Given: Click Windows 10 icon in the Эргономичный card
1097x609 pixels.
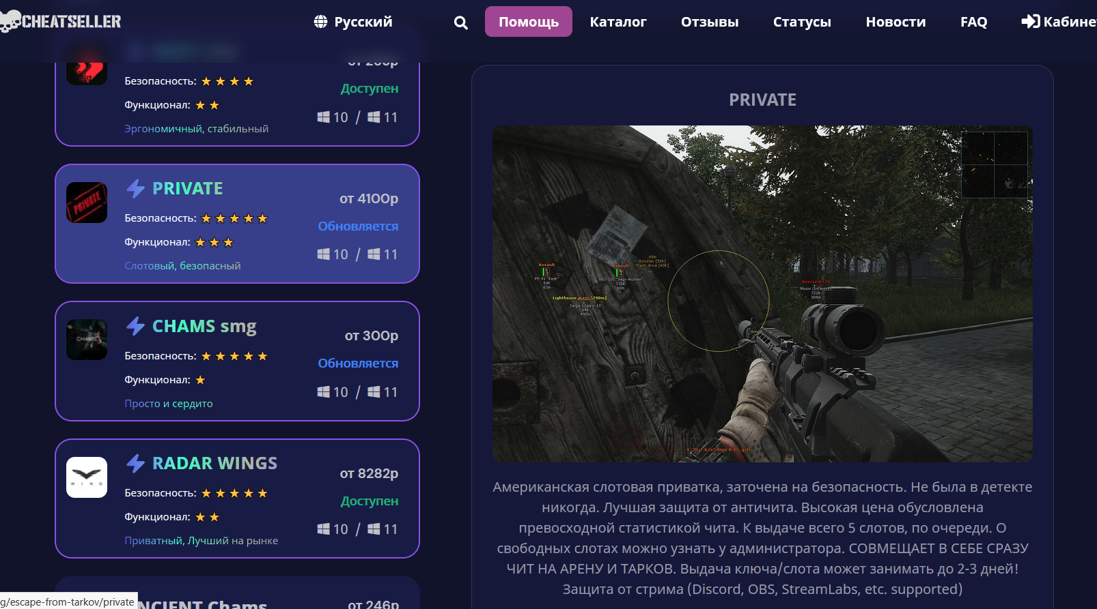Looking at the screenshot, I should tap(324, 117).
